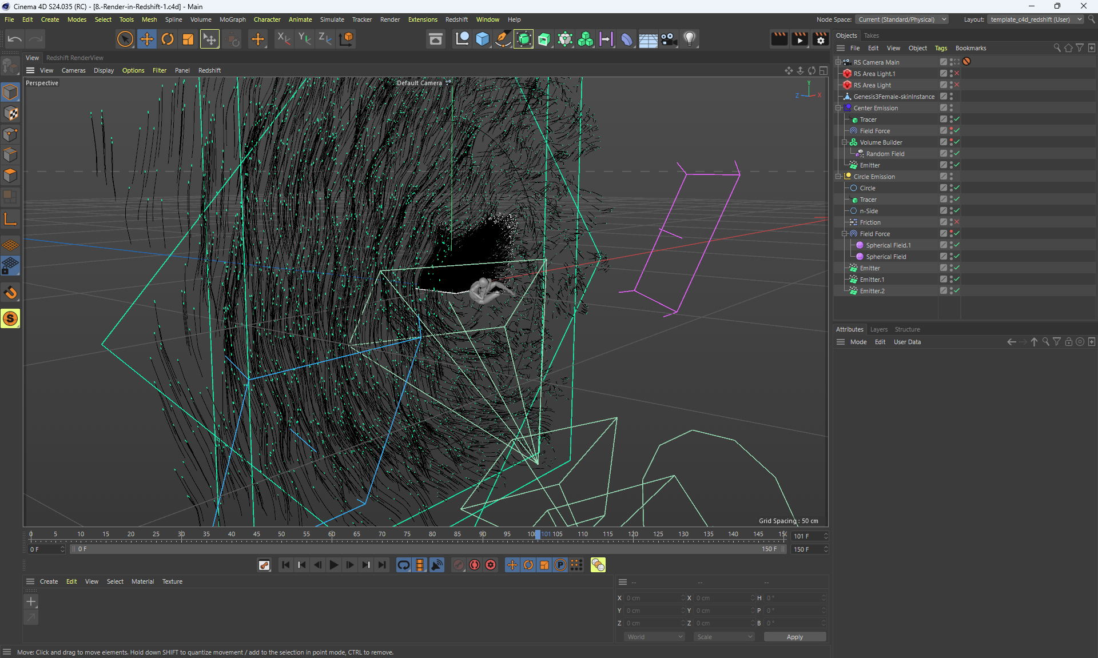Toggle enable mark for RS Area Light.1
This screenshot has height=658, width=1098.
point(957,74)
